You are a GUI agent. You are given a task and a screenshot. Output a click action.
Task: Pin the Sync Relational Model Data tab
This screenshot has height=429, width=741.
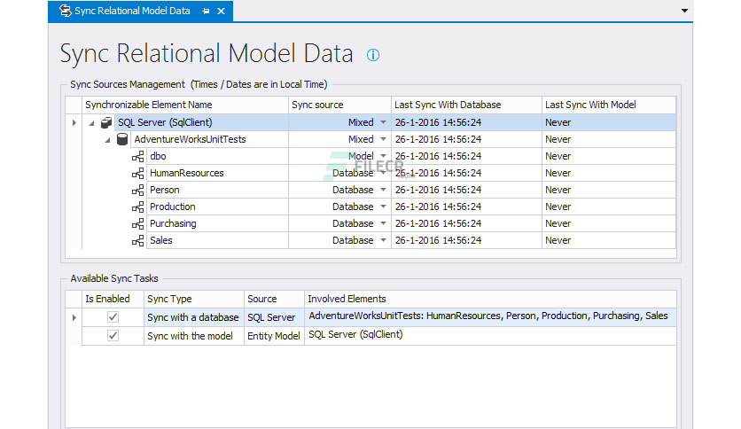206,11
